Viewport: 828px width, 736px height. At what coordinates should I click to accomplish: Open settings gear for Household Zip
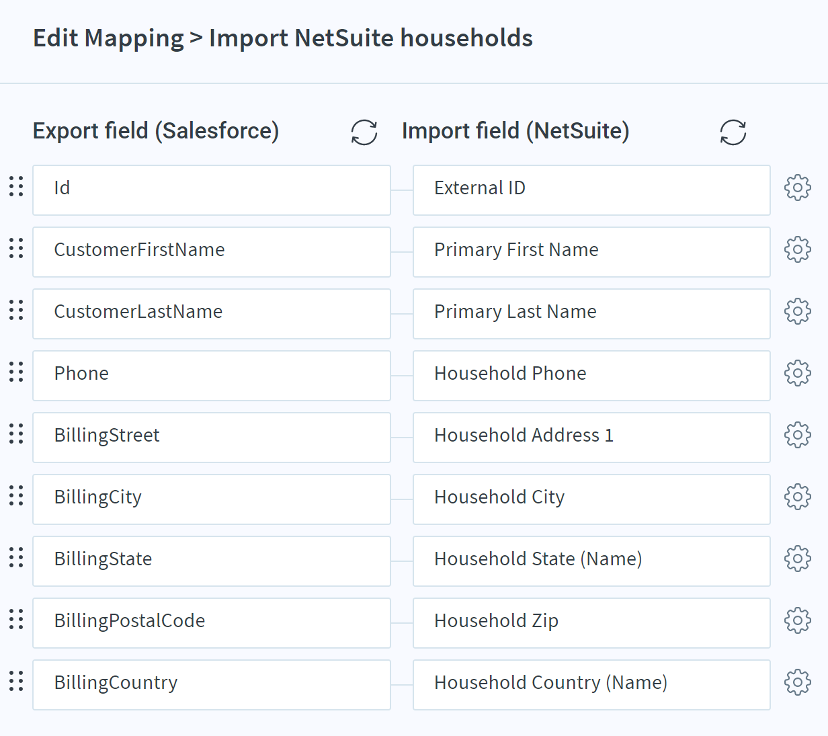pos(798,620)
